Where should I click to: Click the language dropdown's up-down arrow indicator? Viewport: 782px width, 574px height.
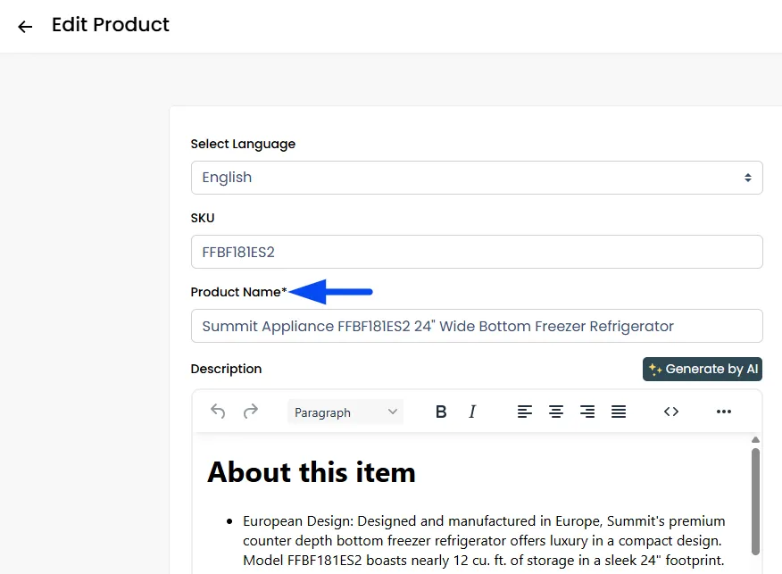[x=747, y=178]
